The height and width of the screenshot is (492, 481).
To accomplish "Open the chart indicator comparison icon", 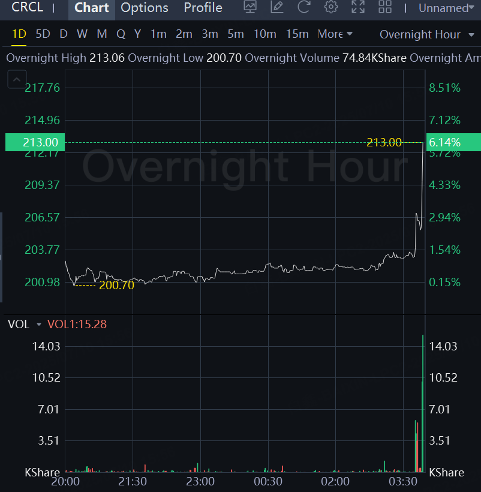I will point(250,7).
